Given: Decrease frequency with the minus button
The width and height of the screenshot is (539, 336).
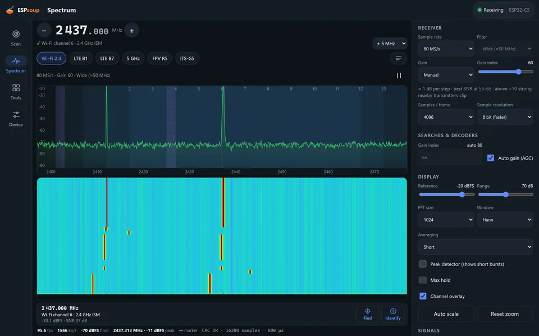Looking at the screenshot, I should point(44,30).
